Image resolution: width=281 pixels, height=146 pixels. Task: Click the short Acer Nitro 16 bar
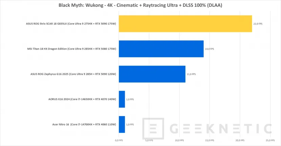pyautogui.click(x=122, y=124)
